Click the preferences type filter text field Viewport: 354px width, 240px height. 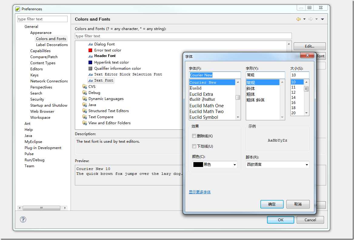click(x=42, y=19)
